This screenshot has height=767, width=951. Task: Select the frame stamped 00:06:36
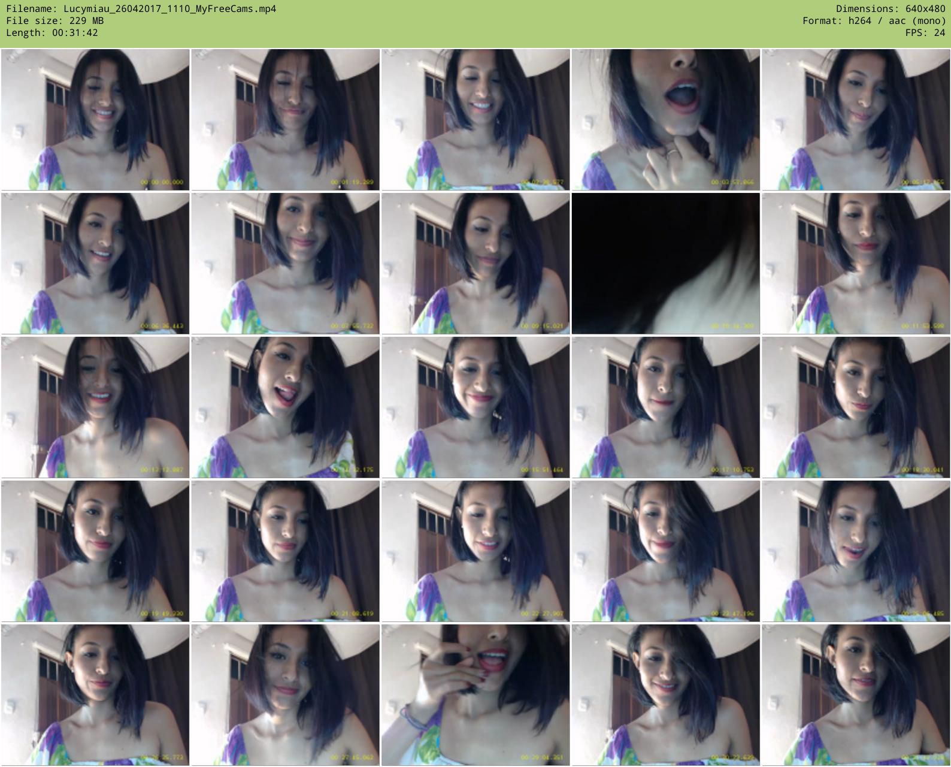(95, 264)
